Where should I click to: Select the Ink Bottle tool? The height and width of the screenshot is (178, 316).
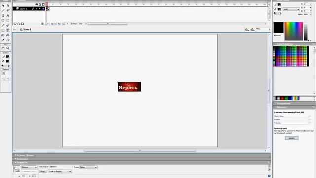tap(3, 35)
